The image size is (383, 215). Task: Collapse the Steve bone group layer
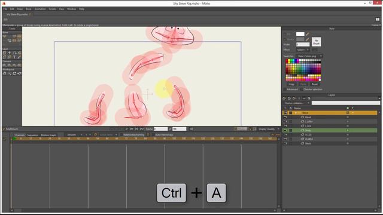296,113
